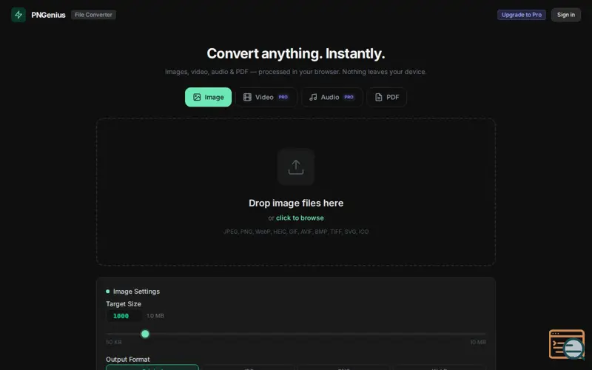
Task: Click the Sign in button
Action: [565, 15]
